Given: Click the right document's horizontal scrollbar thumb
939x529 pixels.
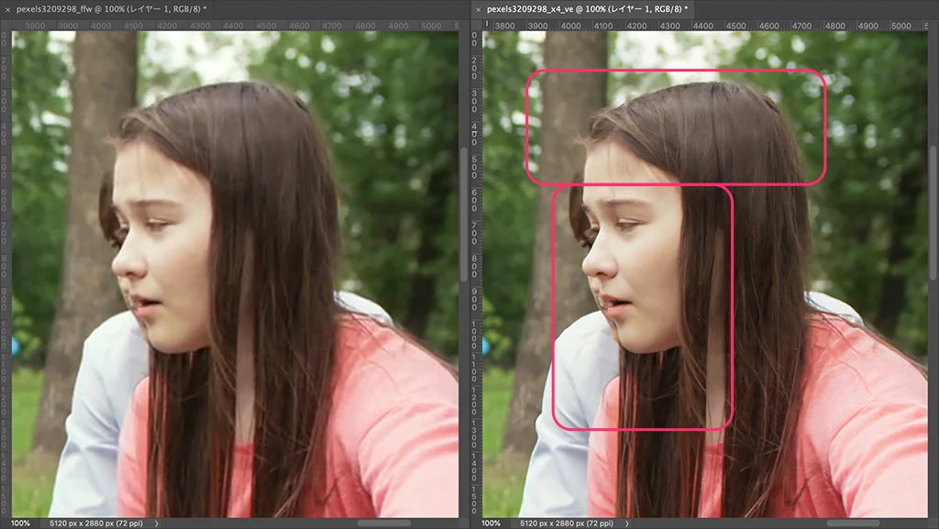Looking at the screenshot, I should (x=853, y=523).
